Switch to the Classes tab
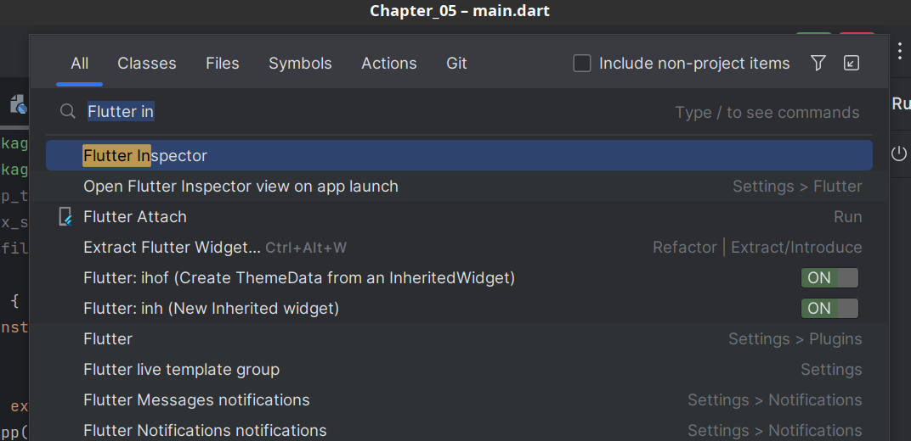The image size is (911, 441). click(147, 63)
